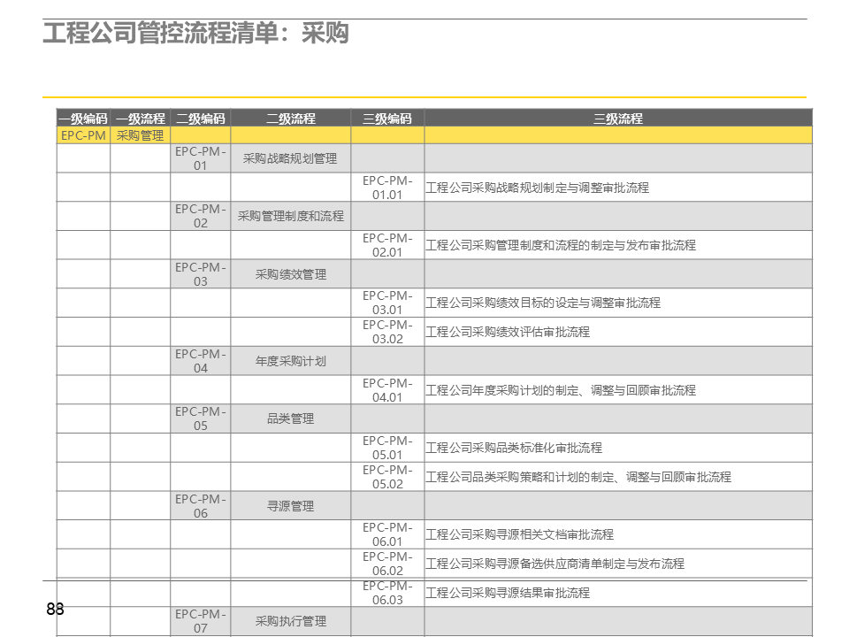Select the 三级编码 column header
Viewport: 849px width, 637px height.
tap(387, 119)
